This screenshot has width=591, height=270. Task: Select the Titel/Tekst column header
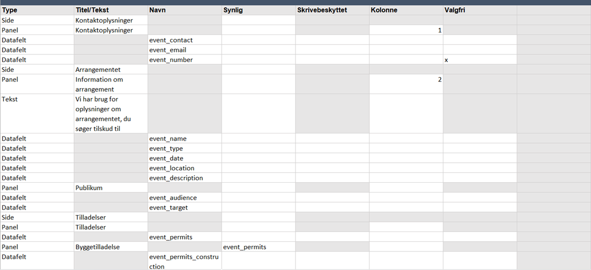110,10
